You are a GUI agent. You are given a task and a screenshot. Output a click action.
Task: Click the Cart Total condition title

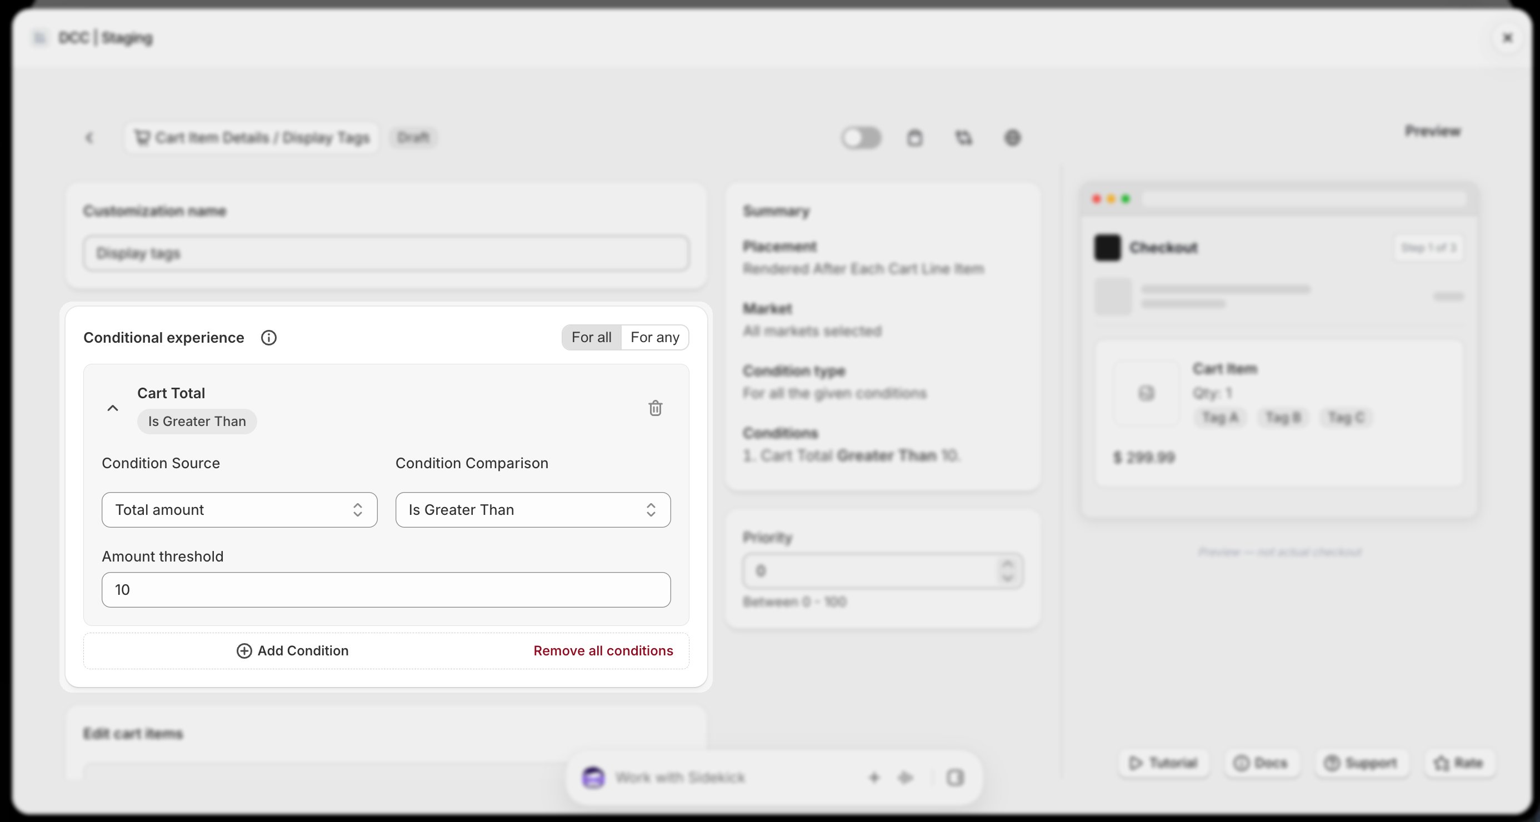pos(171,393)
